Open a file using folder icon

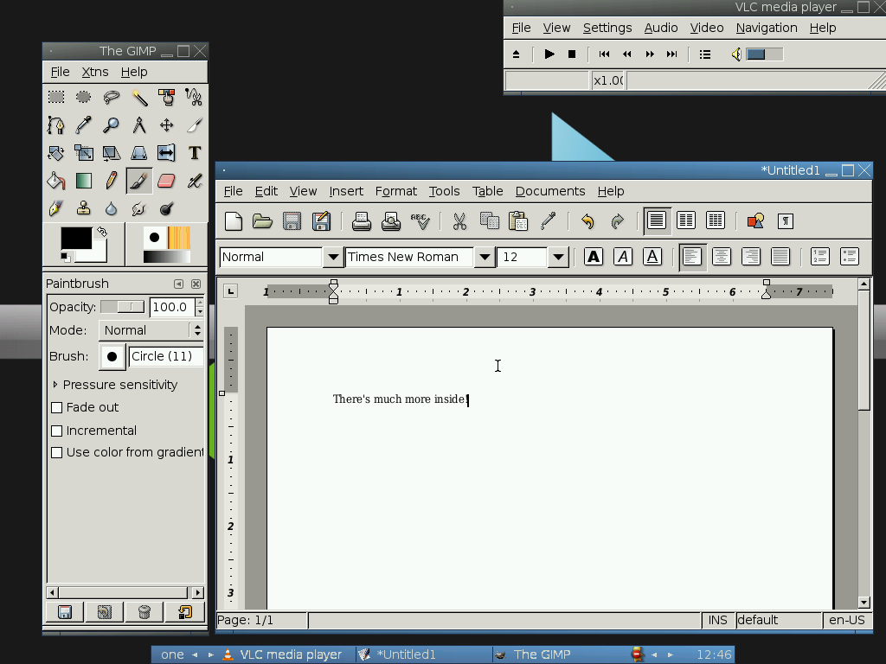[x=262, y=221]
